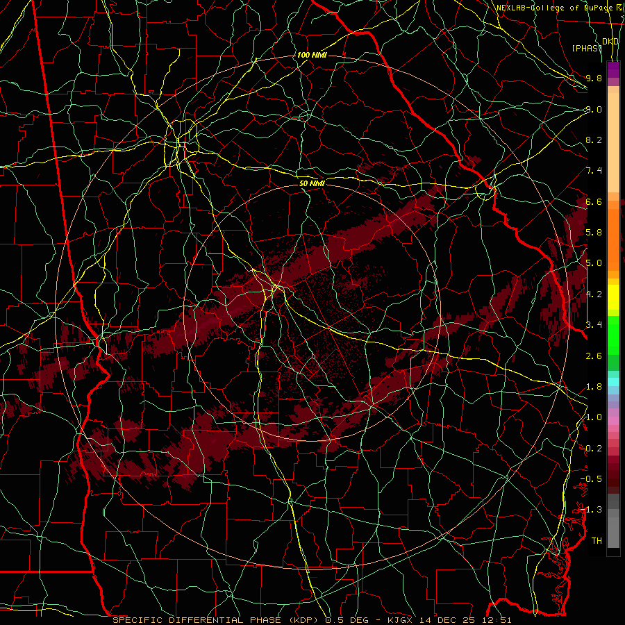Click the 1.8 scale value

coord(594,387)
